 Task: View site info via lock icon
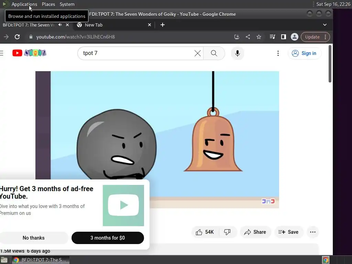pyautogui.click(x=31, y=37)
